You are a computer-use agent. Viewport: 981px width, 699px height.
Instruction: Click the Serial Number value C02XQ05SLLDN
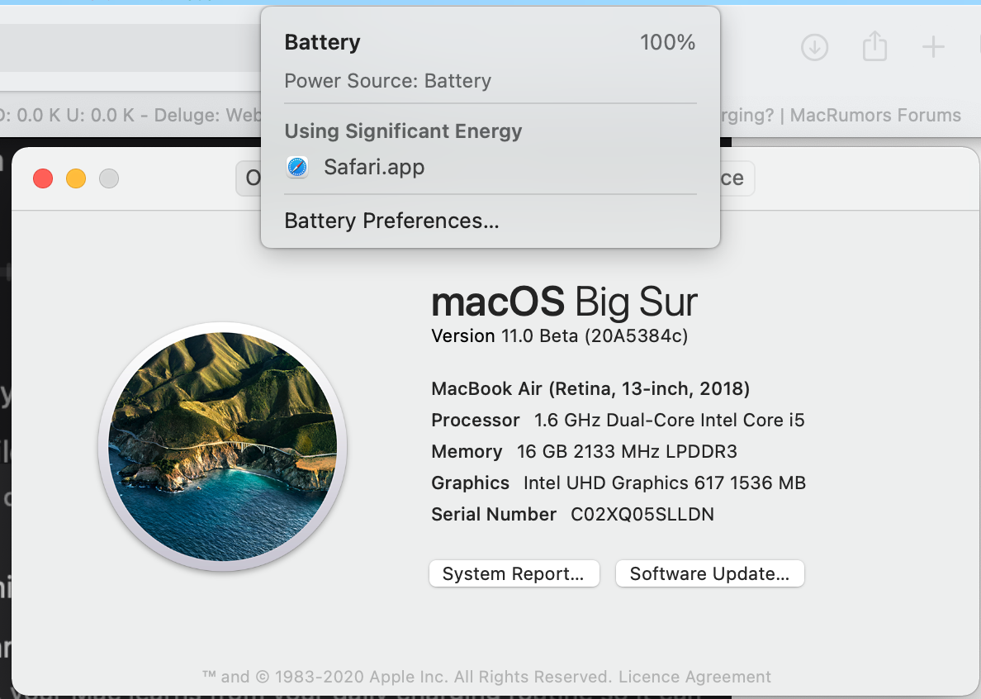coord(642,515)
